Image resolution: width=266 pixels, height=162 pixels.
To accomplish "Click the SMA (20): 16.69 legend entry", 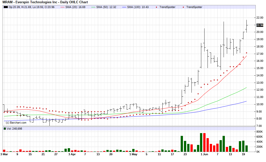I will click(x=73, y=7).
